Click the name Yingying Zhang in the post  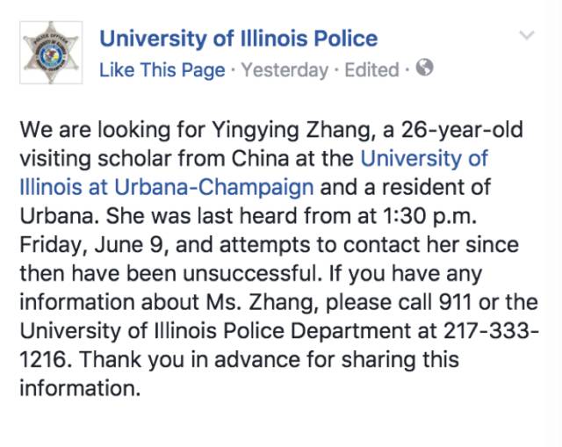click(286, 131)
